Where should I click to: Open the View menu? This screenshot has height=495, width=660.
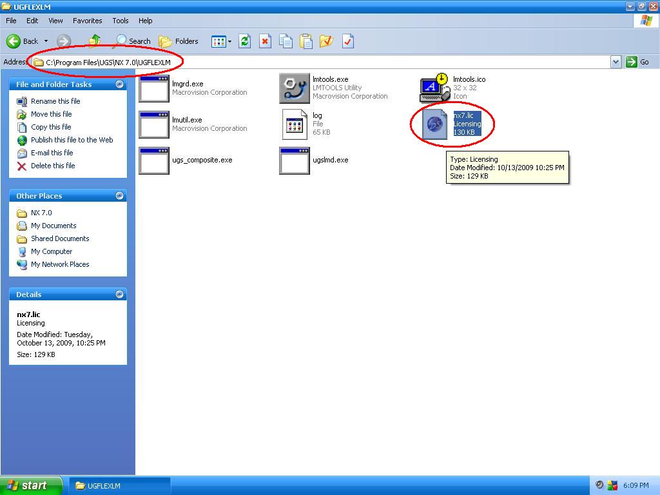click(55, 21)
